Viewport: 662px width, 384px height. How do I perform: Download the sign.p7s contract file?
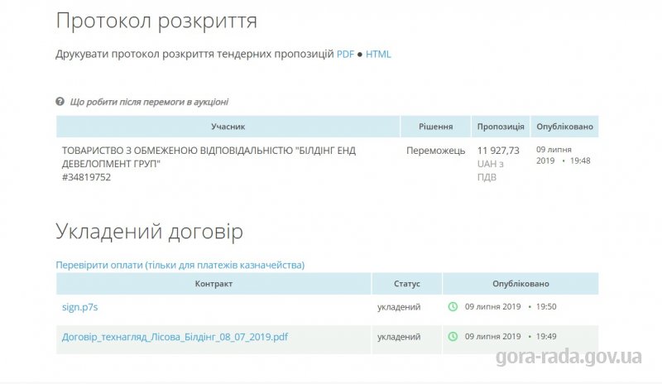coord(79,307)
